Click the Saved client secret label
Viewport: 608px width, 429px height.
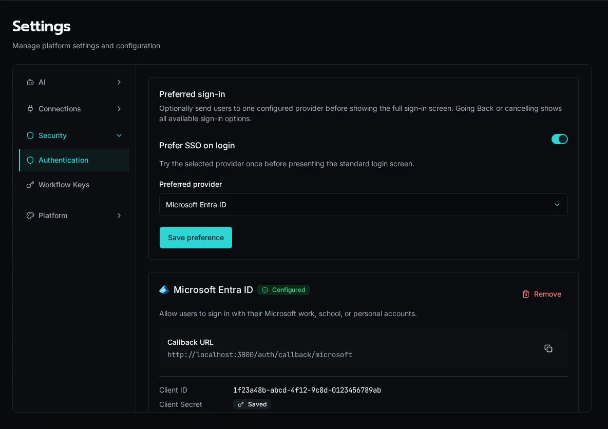[x=257, y=404]
